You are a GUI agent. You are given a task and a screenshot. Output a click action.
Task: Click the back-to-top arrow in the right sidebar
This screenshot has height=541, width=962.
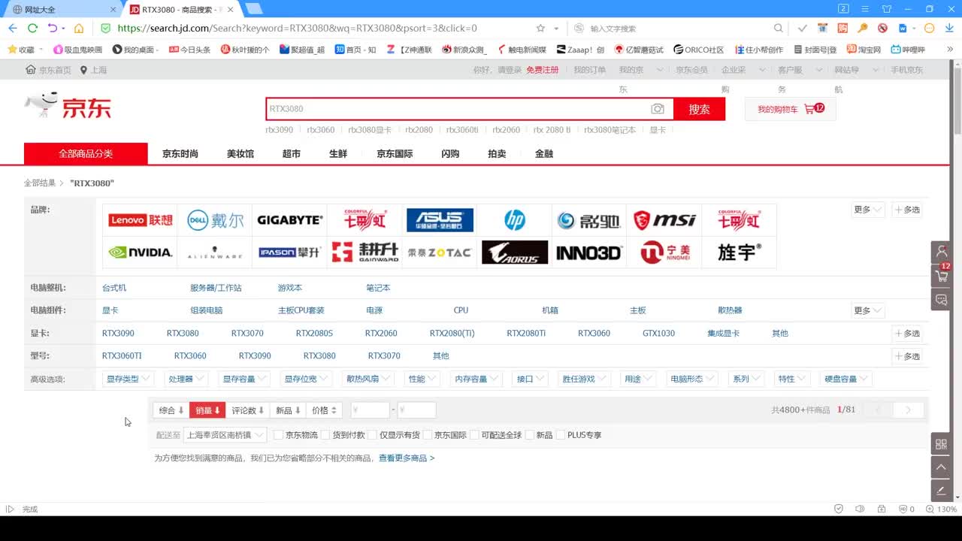pyautogui.click(x=941, y=467)
